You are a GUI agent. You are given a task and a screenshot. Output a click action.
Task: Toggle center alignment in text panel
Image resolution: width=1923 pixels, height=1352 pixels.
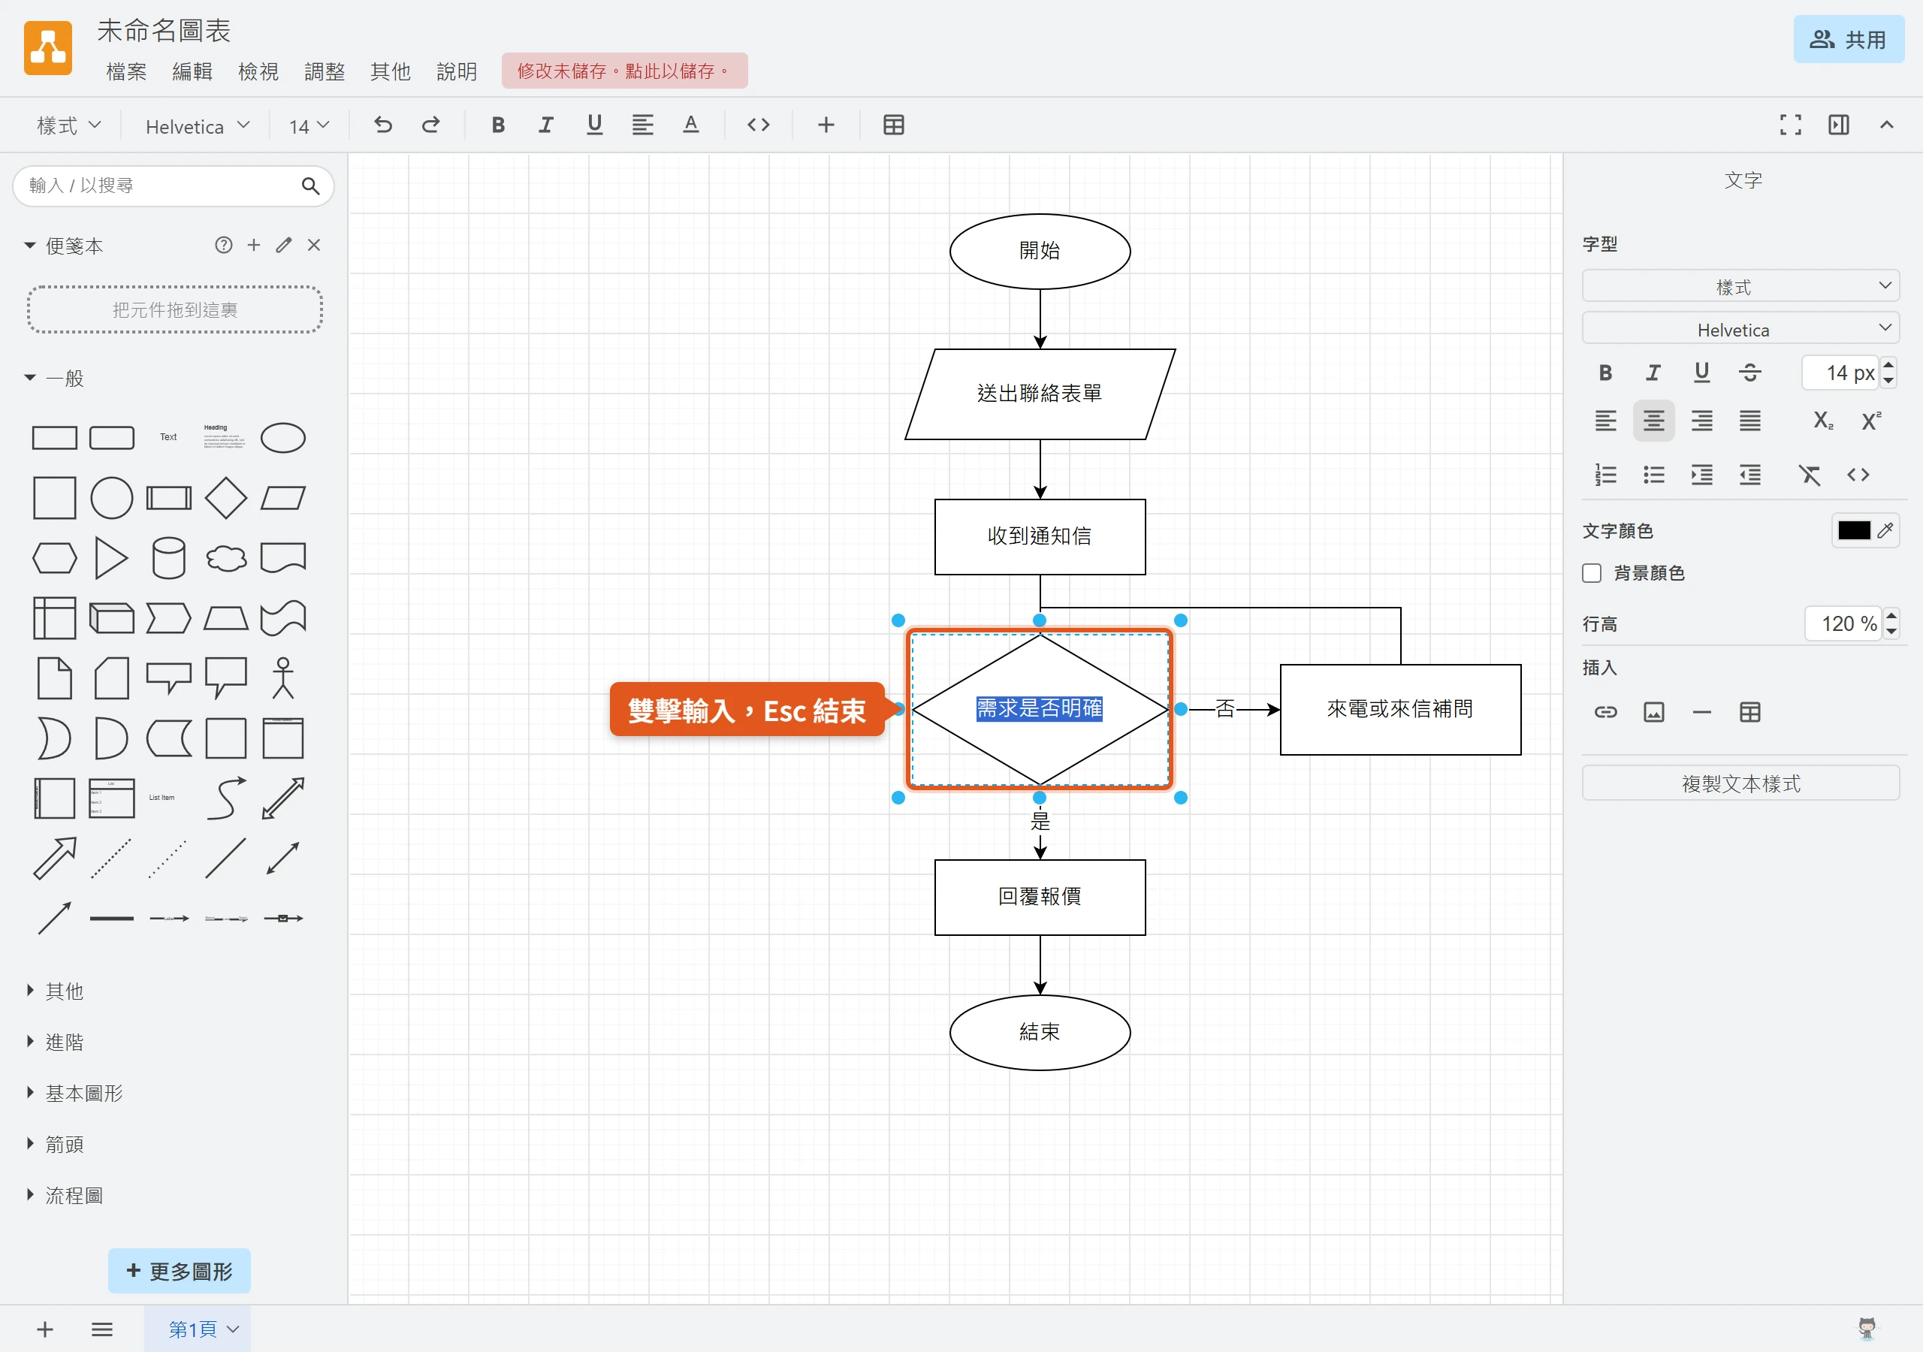pos(1653,421)
